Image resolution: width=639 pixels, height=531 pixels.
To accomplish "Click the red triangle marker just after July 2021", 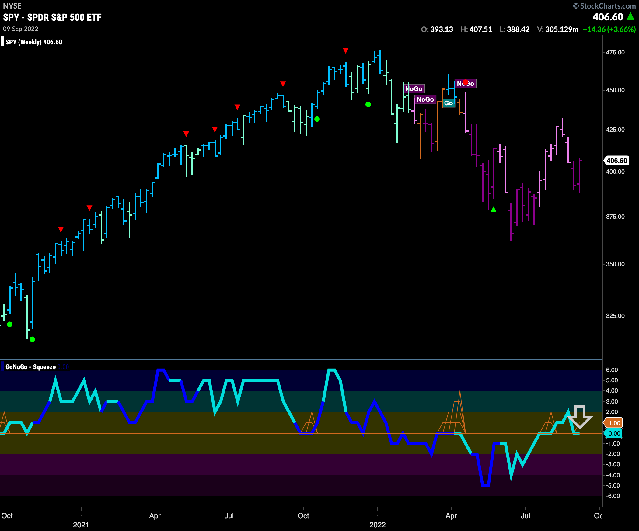I will click(x=237, y=107).
